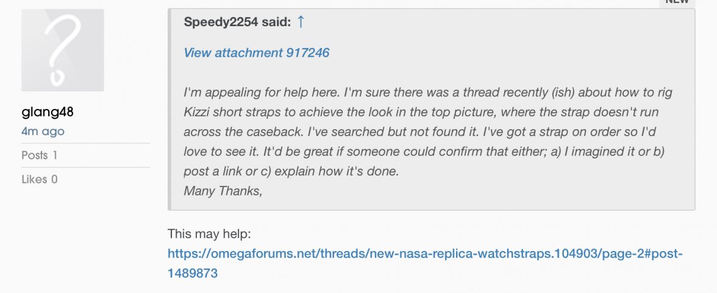
Task: Click the quote line ending explain how it's done
Action: [291, 172]
